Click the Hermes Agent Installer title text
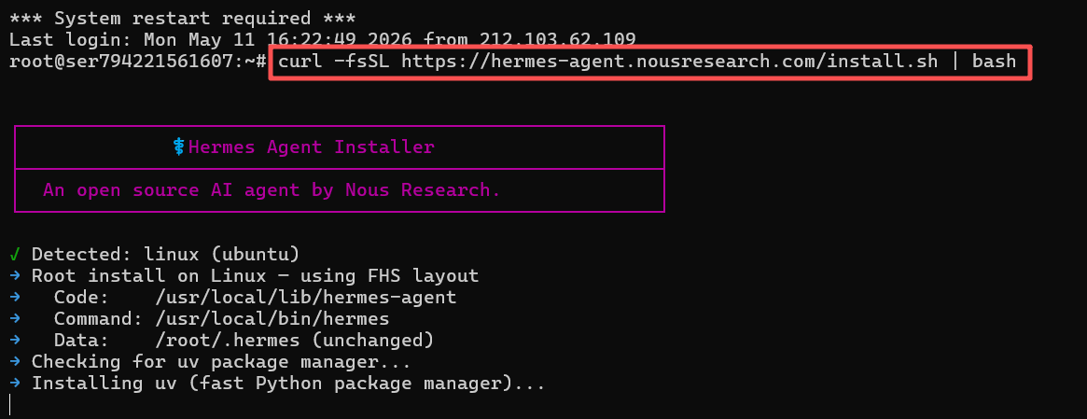Screen dimensions: 1087x419 312,147
